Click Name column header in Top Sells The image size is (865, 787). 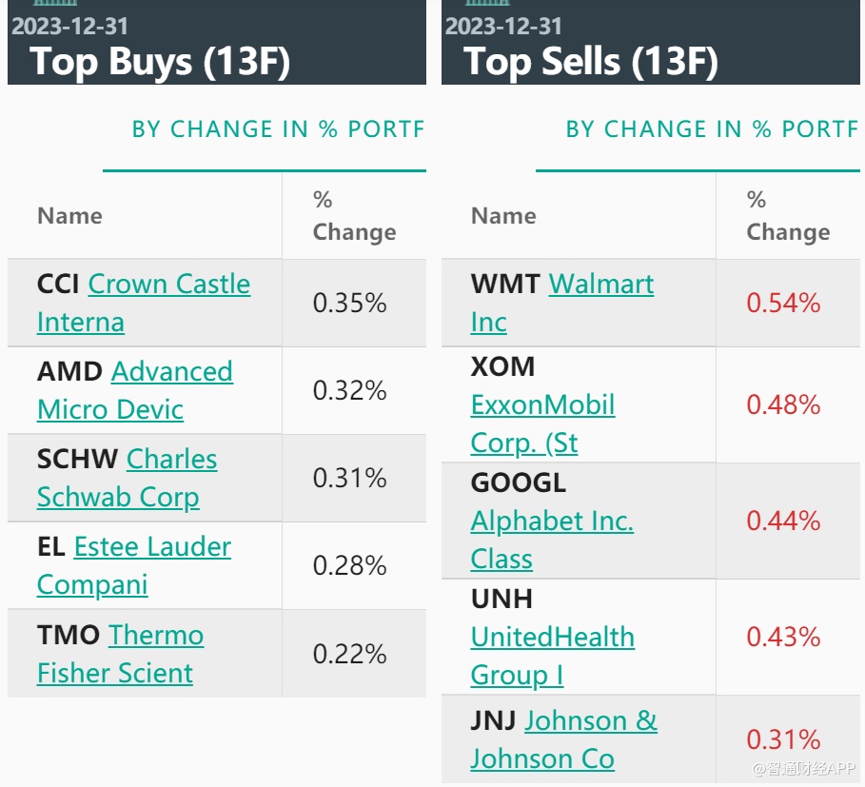point(503,216)
